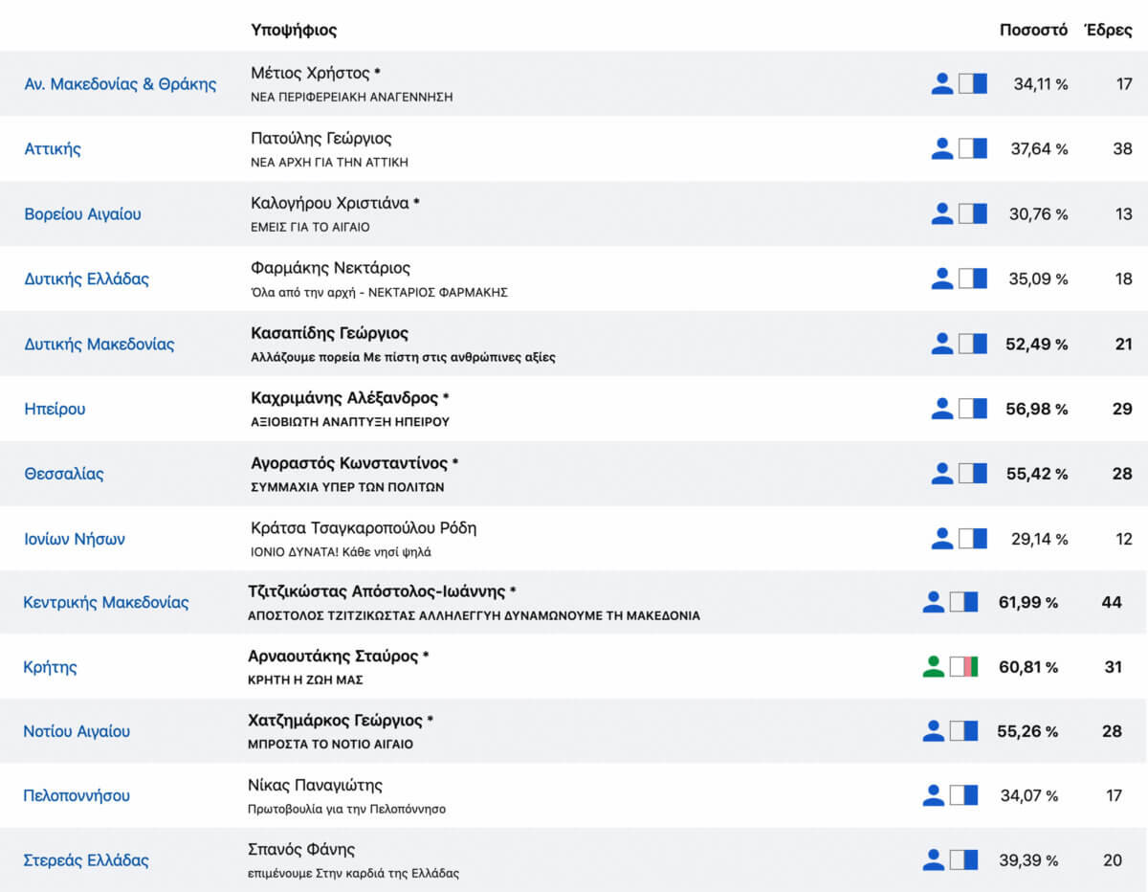Click the party color box in Στερεάς Ελλάδας row

(964, 859)
